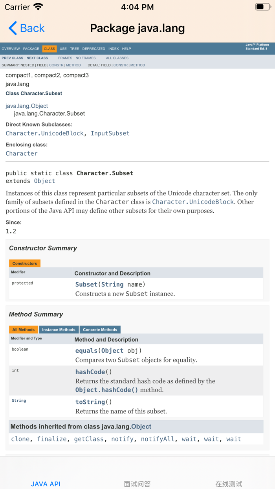Viewport: 275px width, 489px height.
Task: Open the InputSubset subclass link
Action: [x=110, y=133]
